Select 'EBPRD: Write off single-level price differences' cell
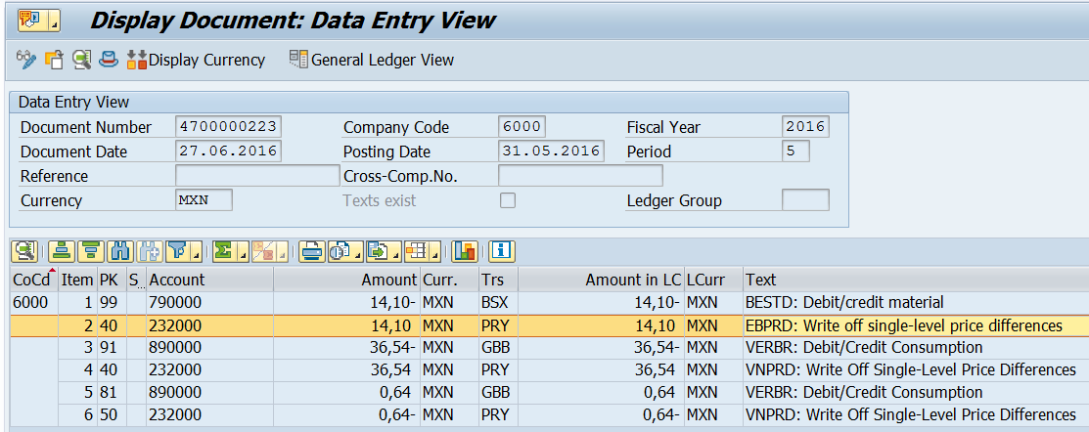Screen dimensions: 1089x432 tap(916, 325)
